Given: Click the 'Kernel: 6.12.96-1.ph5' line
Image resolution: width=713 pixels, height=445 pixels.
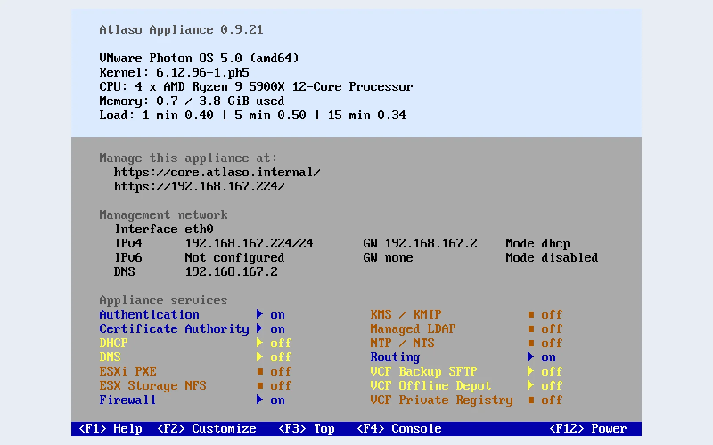Looking at the screenshot, I should tap(174, 73).
